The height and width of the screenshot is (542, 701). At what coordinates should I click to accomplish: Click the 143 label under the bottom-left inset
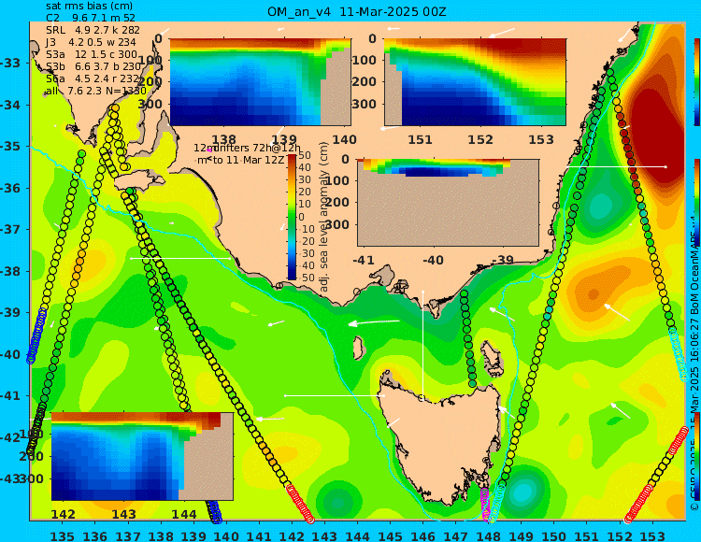(123, 514)
